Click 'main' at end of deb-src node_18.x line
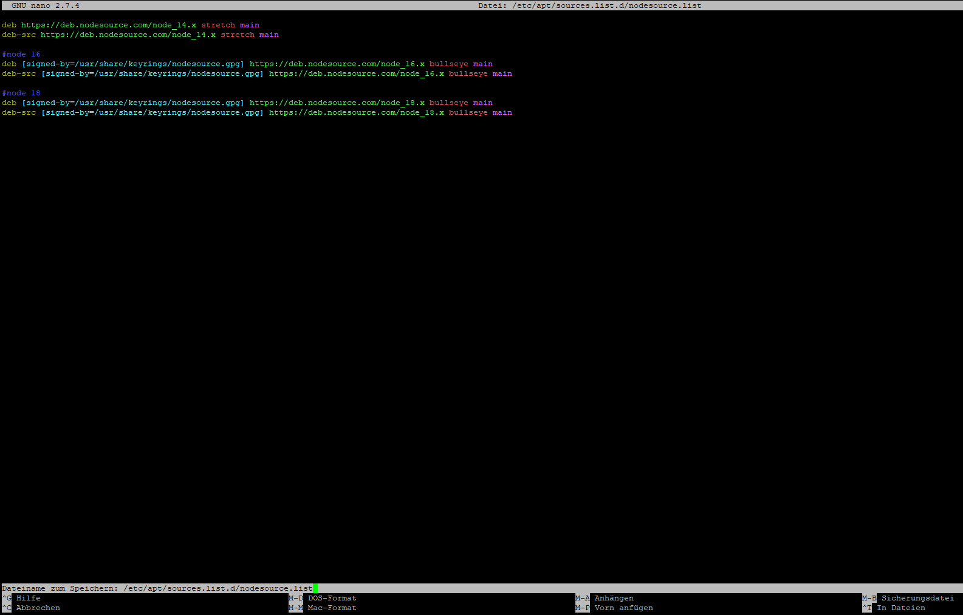Image resolution: width=963 pixels, height=615 pixels. pos(502,112)
